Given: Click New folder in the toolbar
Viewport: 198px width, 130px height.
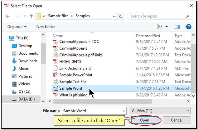Looking at the screenshot, I should 46,27.
